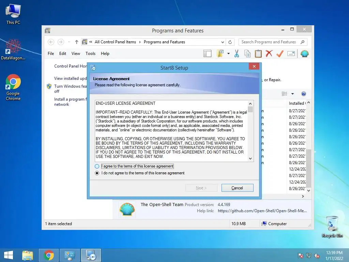
Task: Switch to Control Panel taskbar button
Action: 70,255
